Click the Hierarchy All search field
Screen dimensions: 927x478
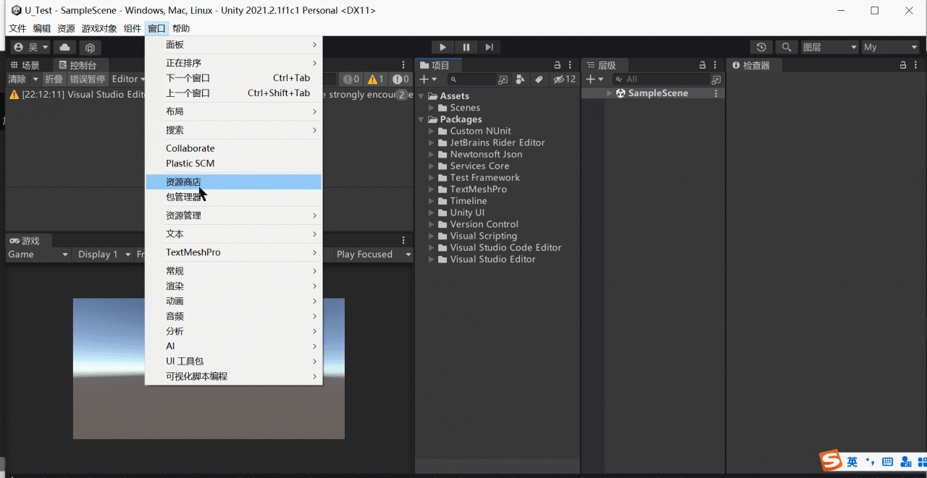click(660, 80)
